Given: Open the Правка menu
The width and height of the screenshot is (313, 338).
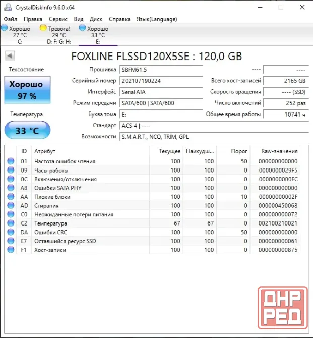Looking at the screenshot, I should click(x=33, y=19).
